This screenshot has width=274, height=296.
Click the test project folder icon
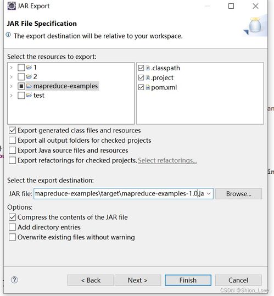(29, 96)
